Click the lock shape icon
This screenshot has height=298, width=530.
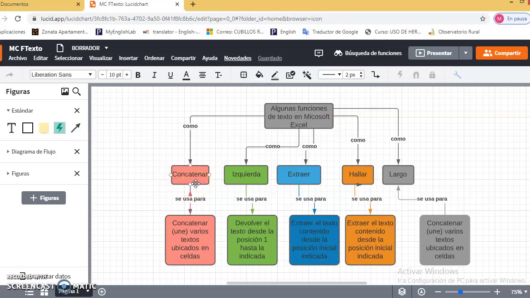(432, 75)
